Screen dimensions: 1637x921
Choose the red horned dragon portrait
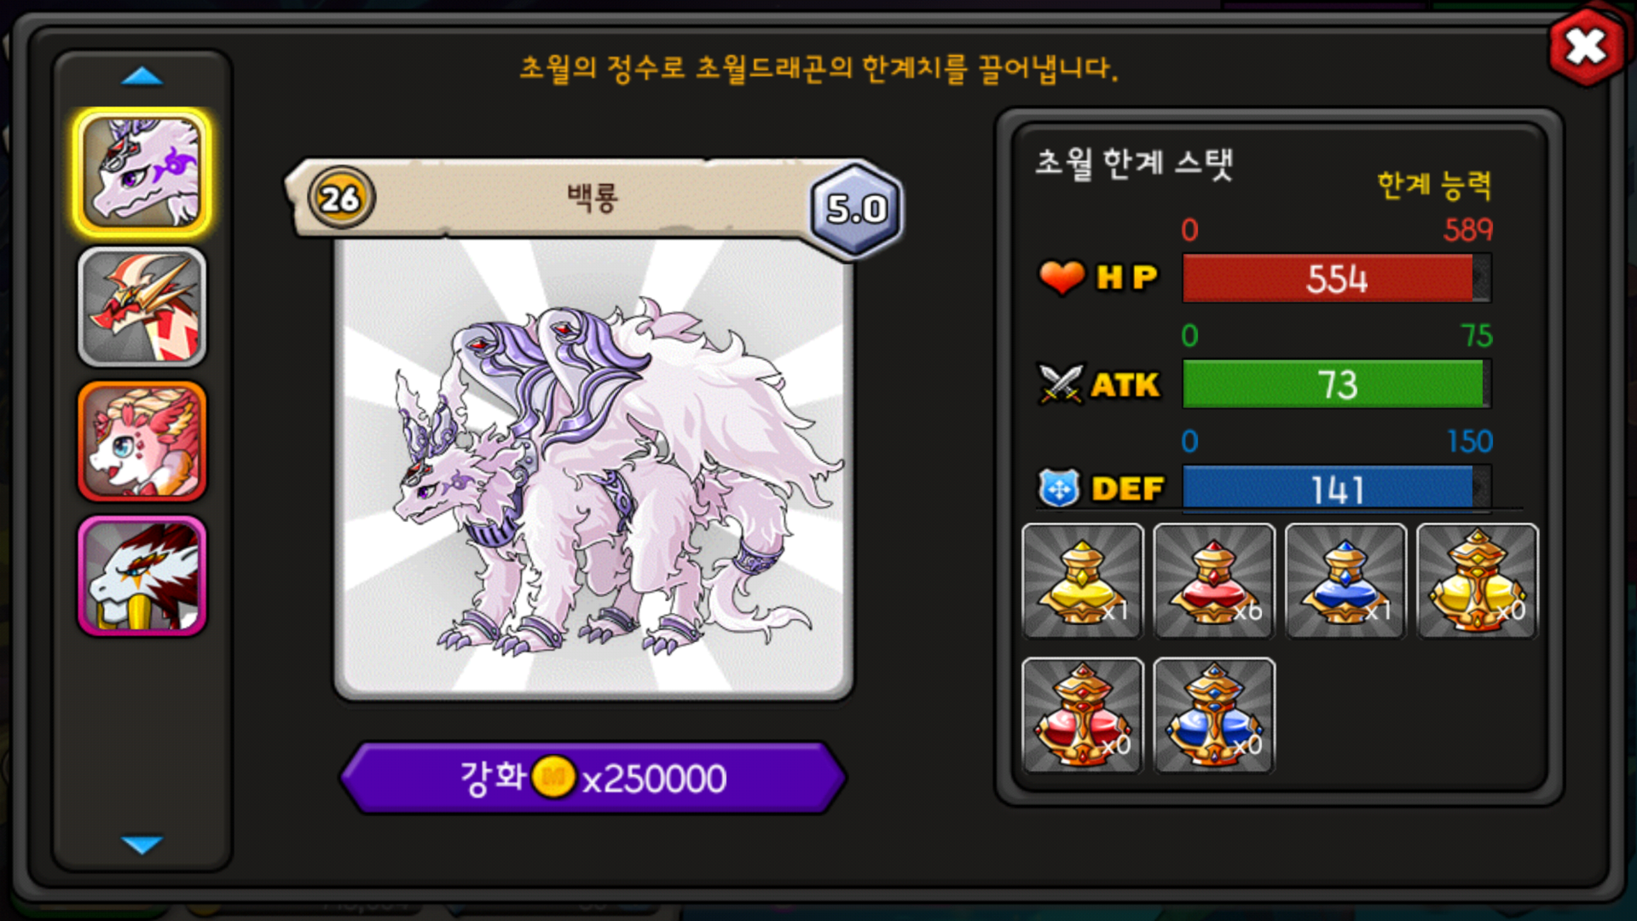(142, 307)
